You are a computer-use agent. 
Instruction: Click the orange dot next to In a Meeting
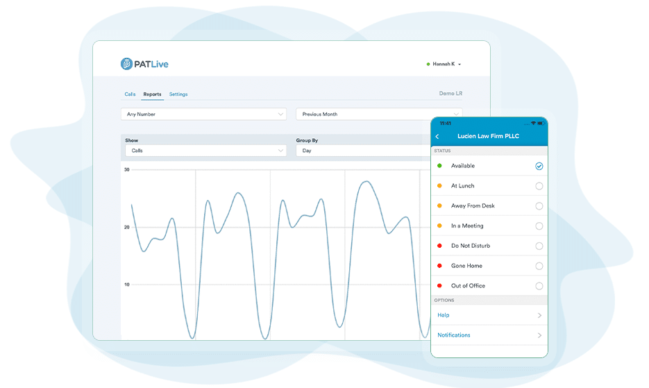pos(439,226)
